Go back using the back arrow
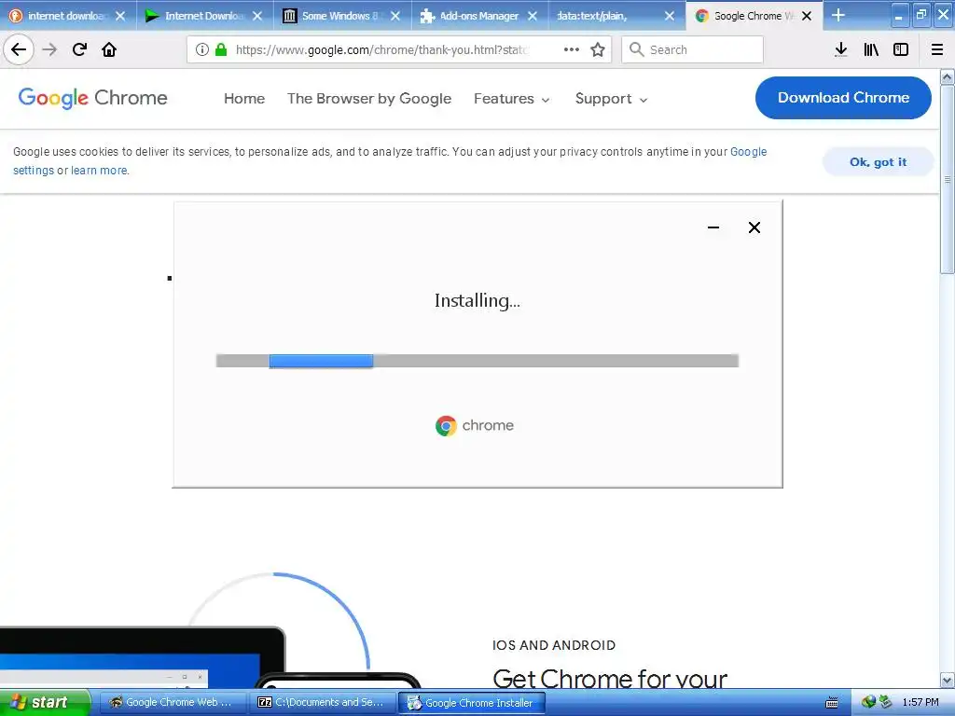The height and width of the screenshot is (716, 955). [19, 49]
